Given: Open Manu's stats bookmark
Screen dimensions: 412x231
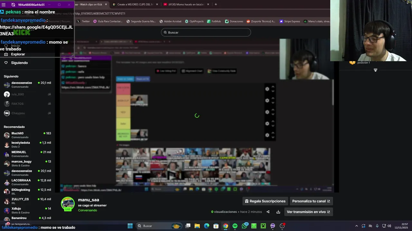Looking at the screenshot, I should [x=317, y=21].
